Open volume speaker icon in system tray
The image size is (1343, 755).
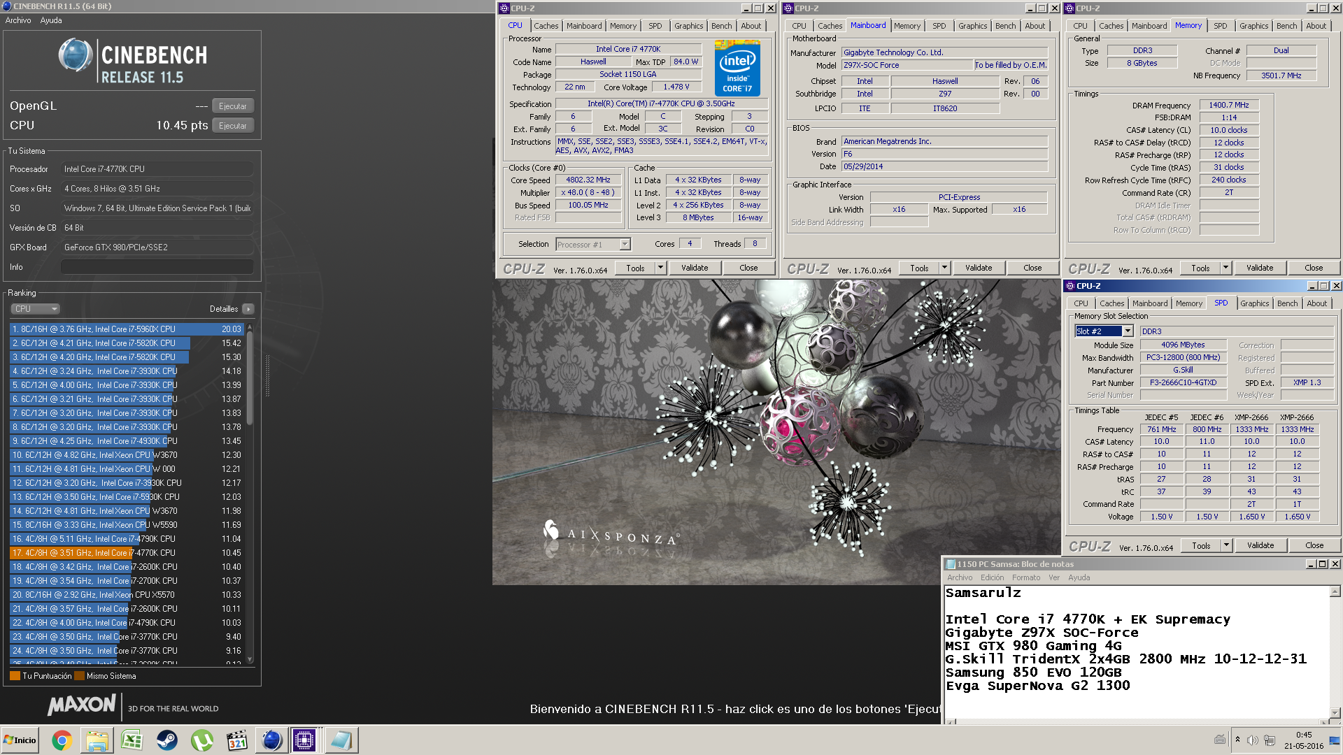click(1253, 740)
